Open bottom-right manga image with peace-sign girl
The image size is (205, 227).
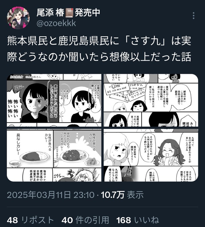[x=151, y=155]
